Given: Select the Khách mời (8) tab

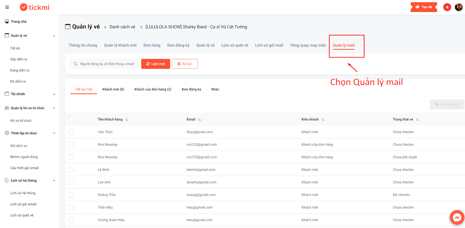Looking at the screenshot, I should coord(113,89).
